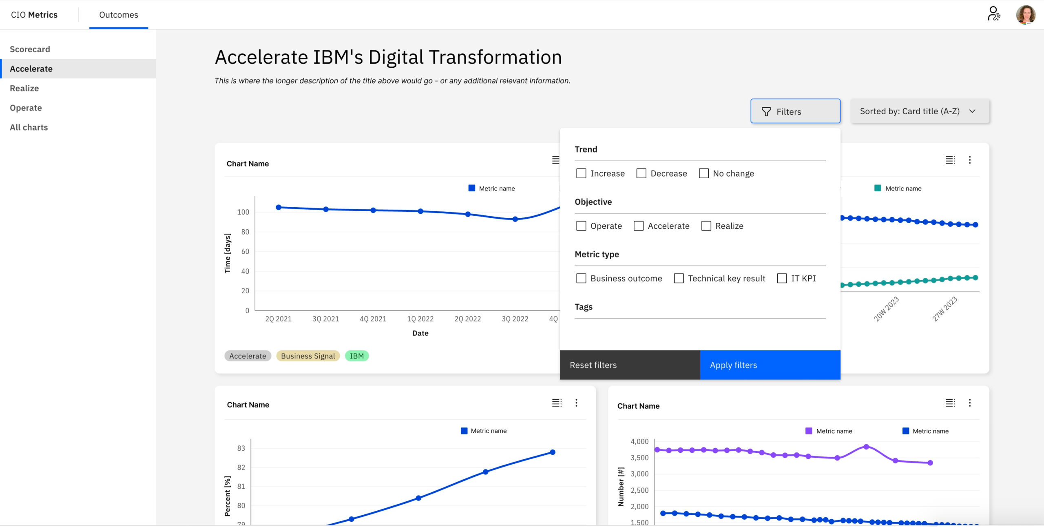The height and width of the screenshot is (527, 1044).
Task: Click the Objective section heading
Action: pyautogui.click(x=593, y=201)
